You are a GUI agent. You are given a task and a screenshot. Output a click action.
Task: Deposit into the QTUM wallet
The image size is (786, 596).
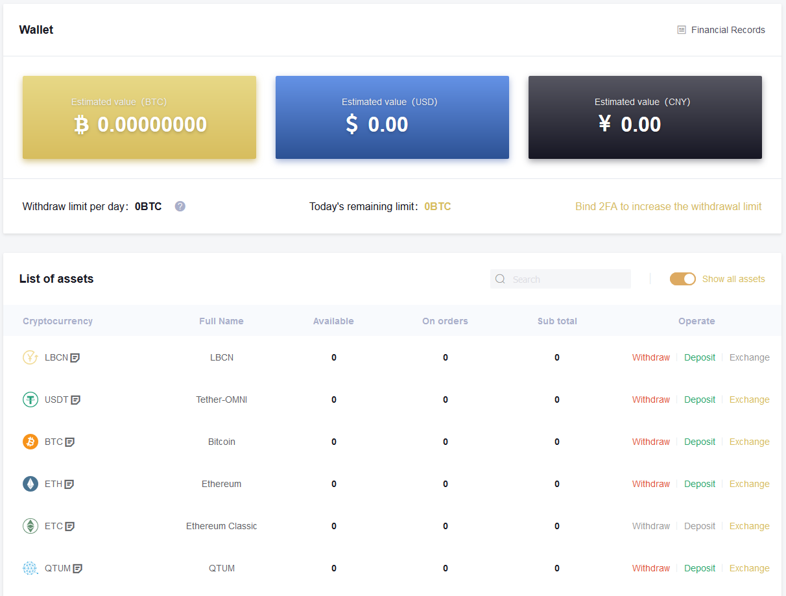pyautogui.click(x=699, y=568)
